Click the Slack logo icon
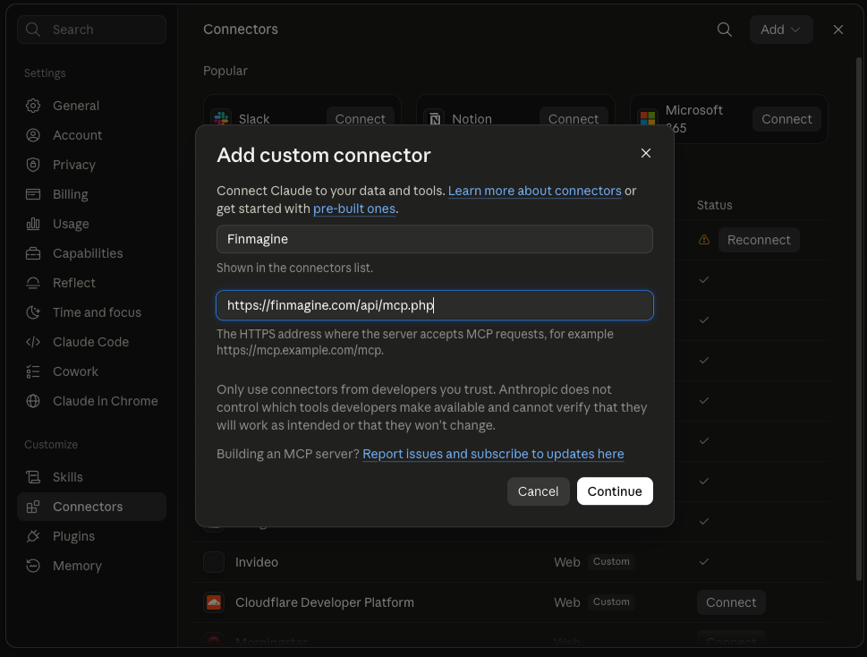 pos(222,118)
